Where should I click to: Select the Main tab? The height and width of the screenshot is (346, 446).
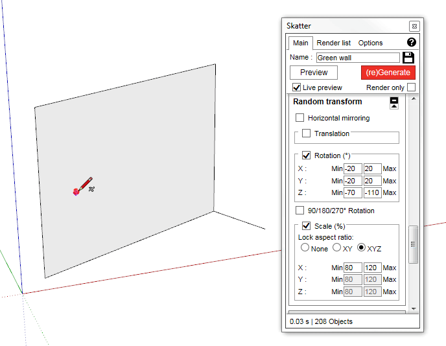click(300, 43)
